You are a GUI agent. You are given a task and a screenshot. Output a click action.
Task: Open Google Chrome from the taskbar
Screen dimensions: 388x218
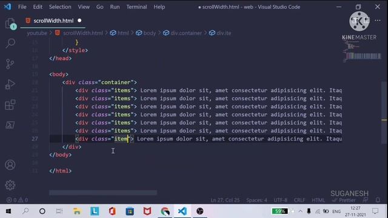point(165,211)
